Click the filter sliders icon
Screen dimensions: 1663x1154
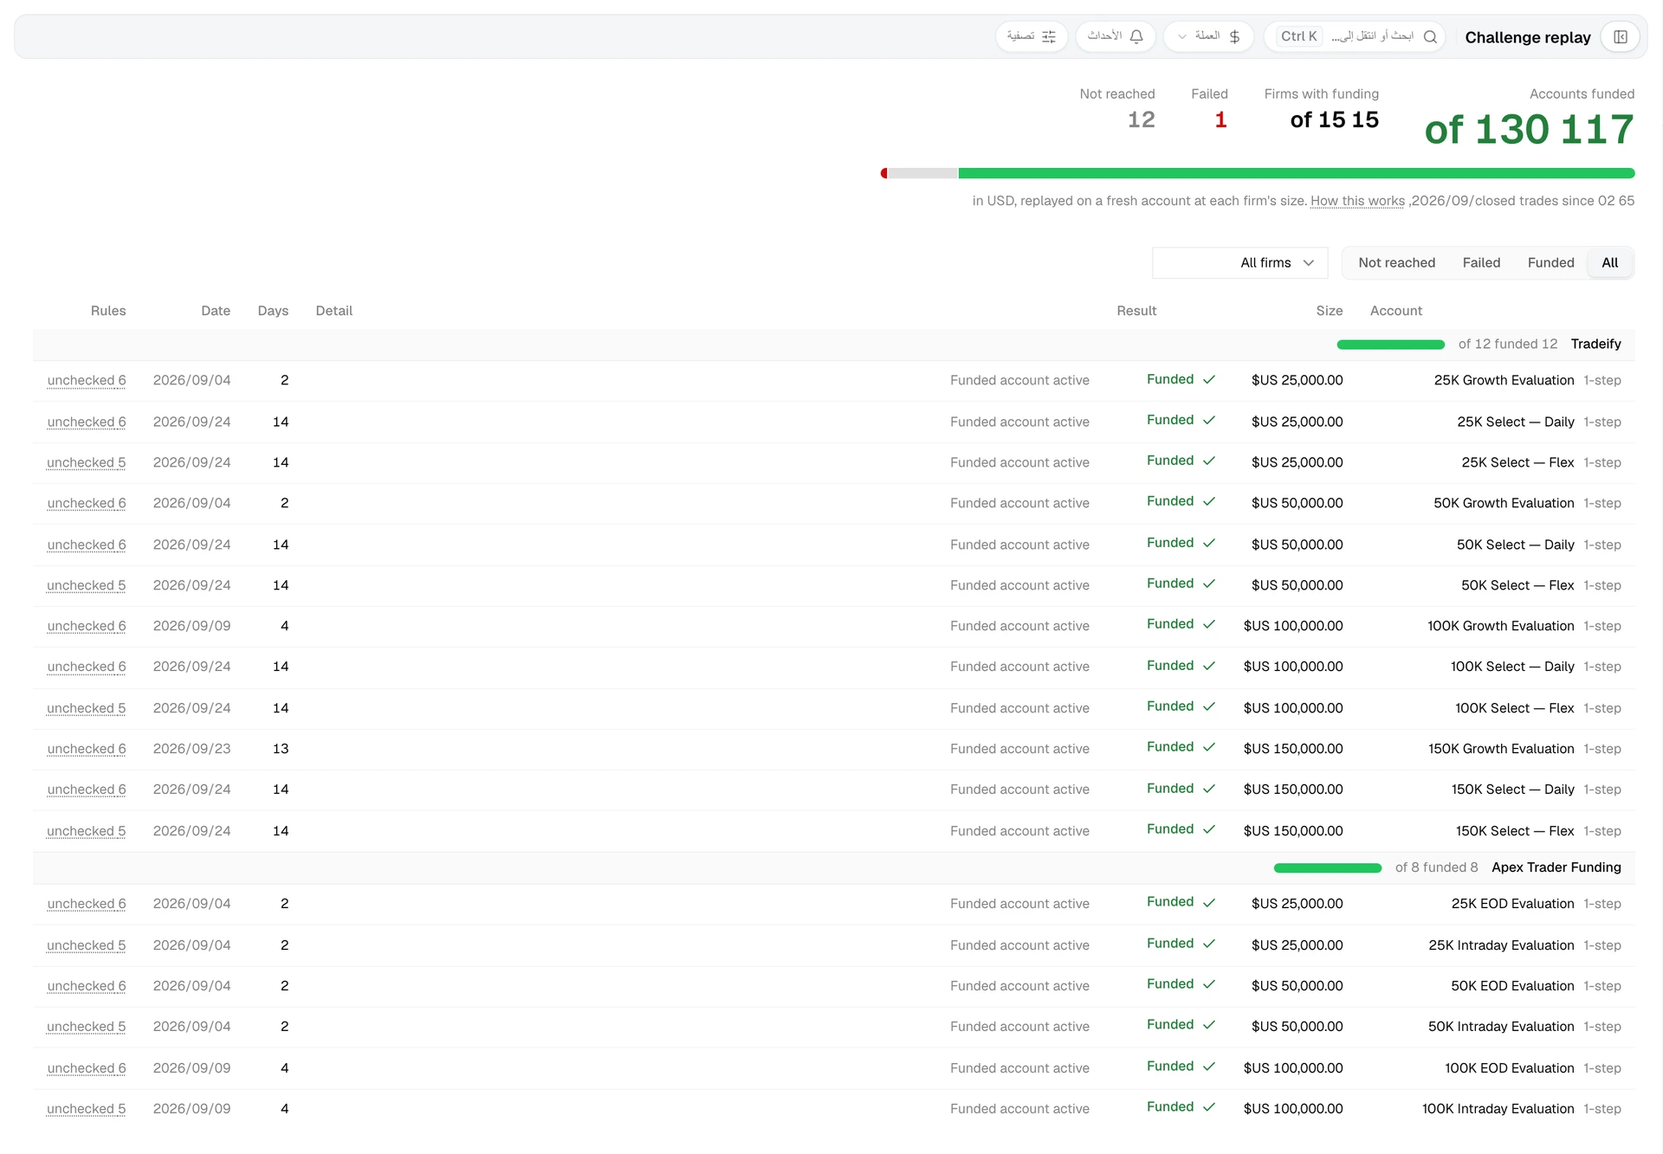(x=1049, y=36)
